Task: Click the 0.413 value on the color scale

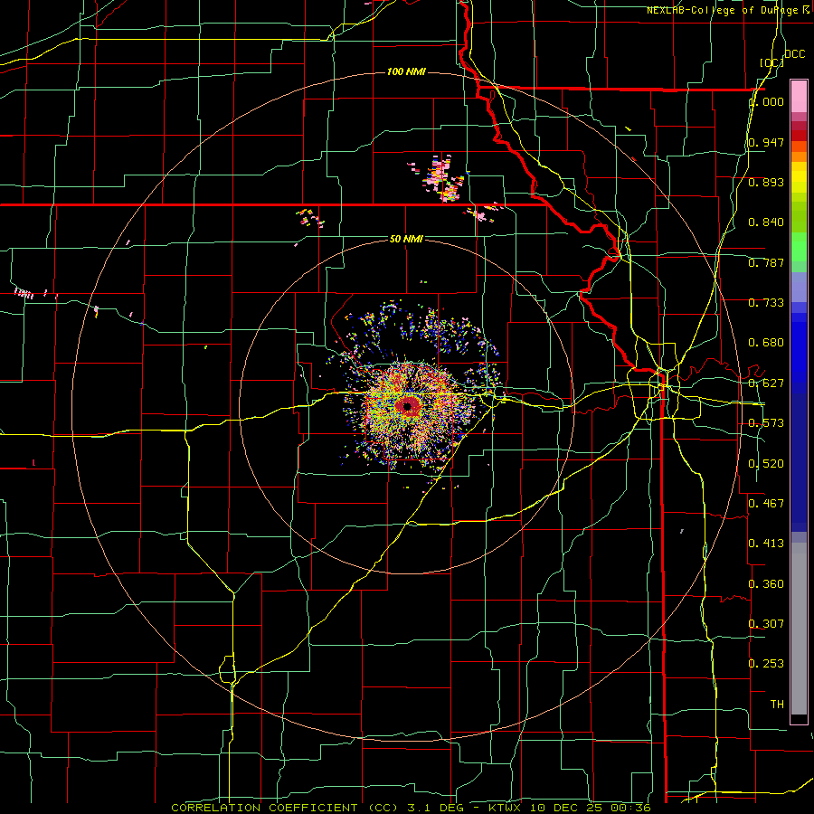Action: point(766,544)
